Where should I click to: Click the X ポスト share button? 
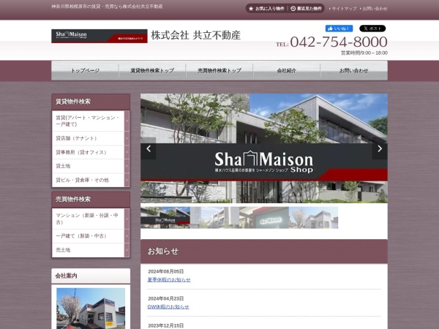coord(372,29)
